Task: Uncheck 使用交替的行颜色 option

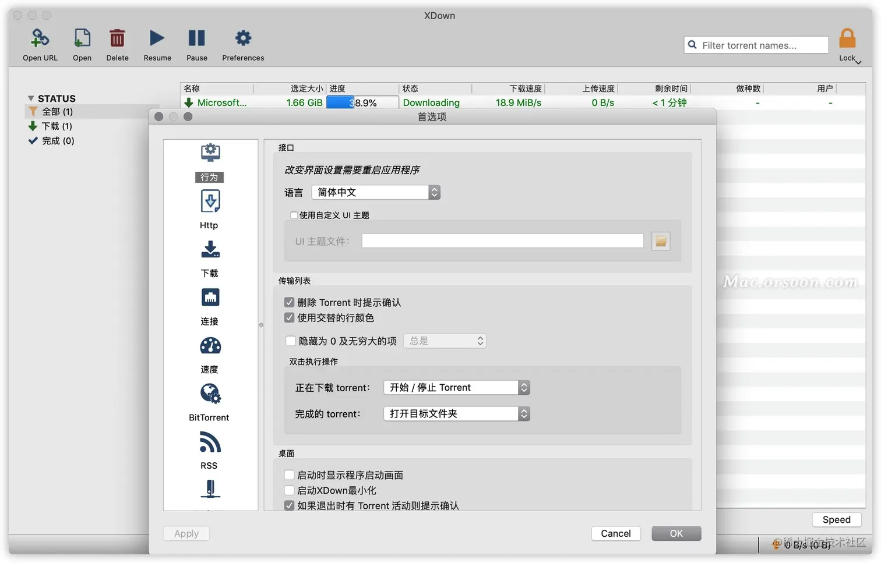Action: [289, 317]
